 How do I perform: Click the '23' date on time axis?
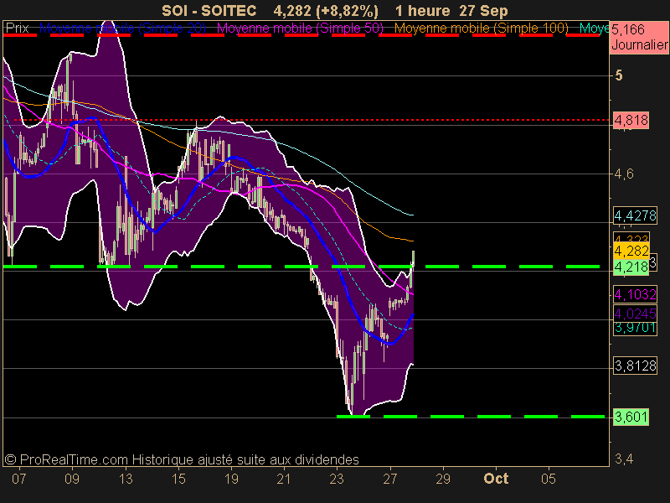tap(337, 479)
